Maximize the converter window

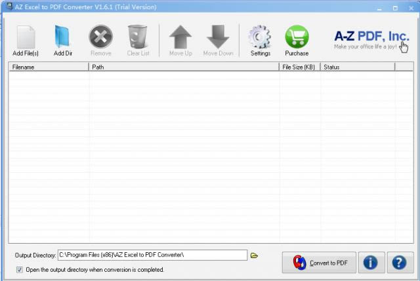tap(395, 9)
